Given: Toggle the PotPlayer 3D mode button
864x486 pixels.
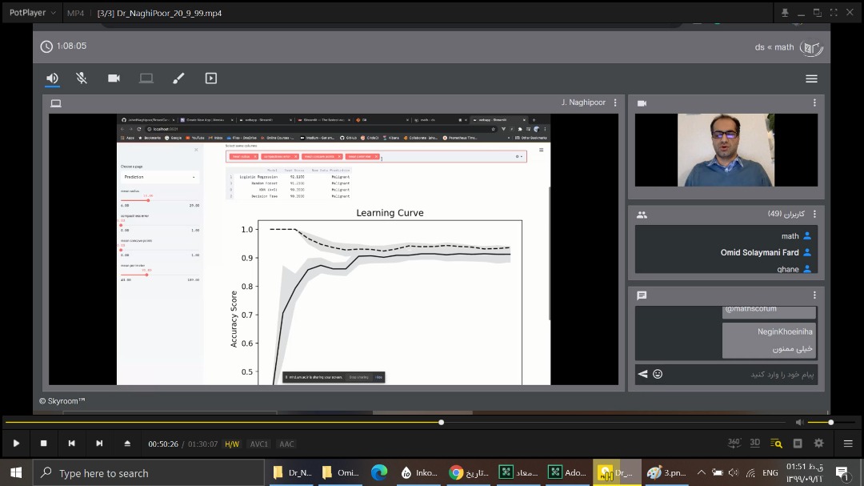Looking at the screenshot, I should click(x=755, y=444).
